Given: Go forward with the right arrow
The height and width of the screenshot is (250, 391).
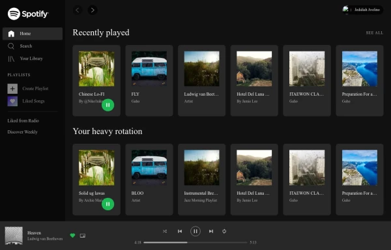Looking at the screenshot, I should coord(93,10).
